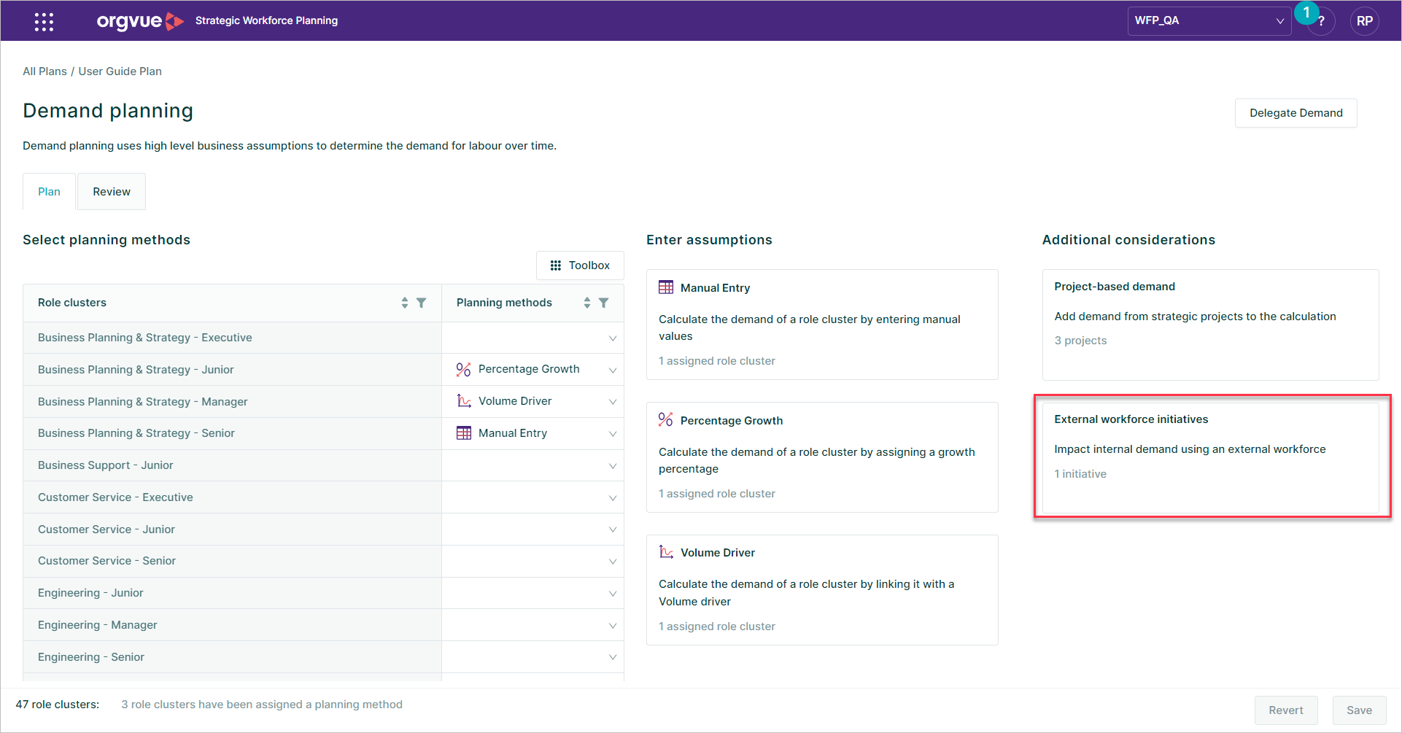The image size is (1402, 733).
Task: Expand planning method for Customer Service - Senior
Action: [x=613, y=562]
